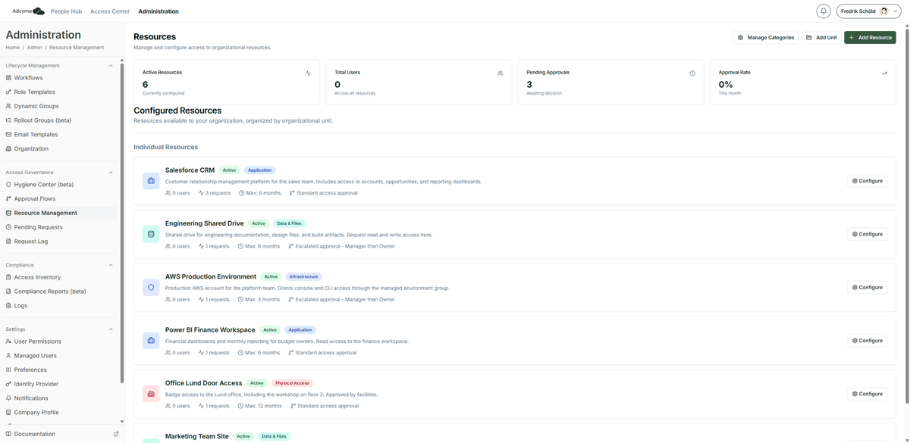
Task: Click the Power BI Finance Workspace icon
Action: [x=151, y=341]
